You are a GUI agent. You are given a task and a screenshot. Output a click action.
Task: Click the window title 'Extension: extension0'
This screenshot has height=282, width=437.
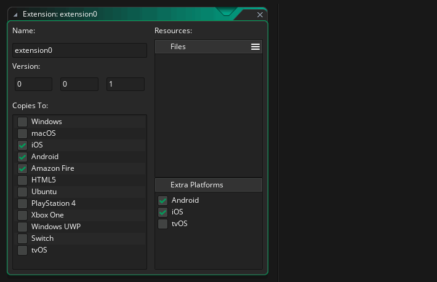(x=60, y=14)
